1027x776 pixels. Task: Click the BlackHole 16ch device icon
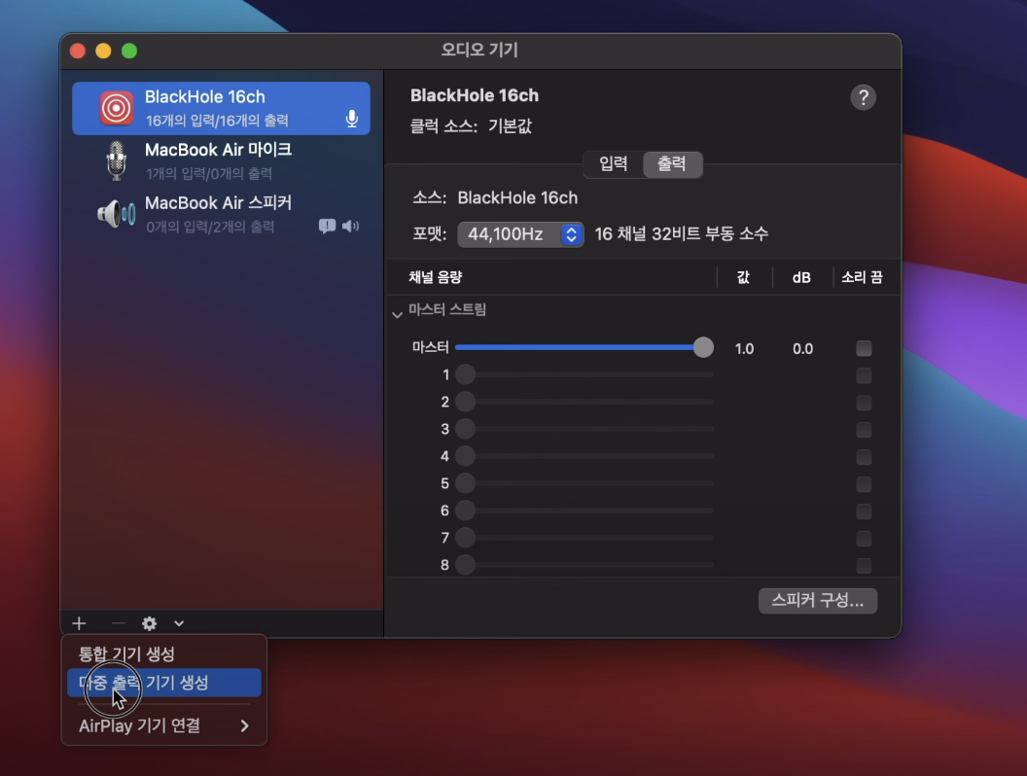click(116, 108)
